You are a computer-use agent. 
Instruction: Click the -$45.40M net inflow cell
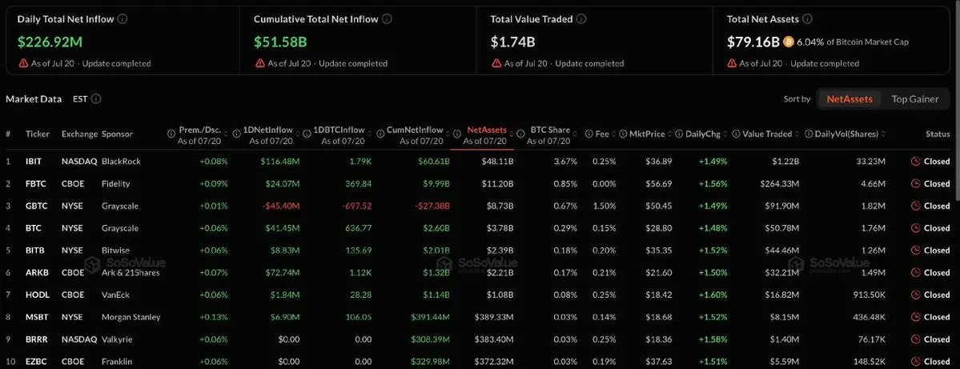281,206
